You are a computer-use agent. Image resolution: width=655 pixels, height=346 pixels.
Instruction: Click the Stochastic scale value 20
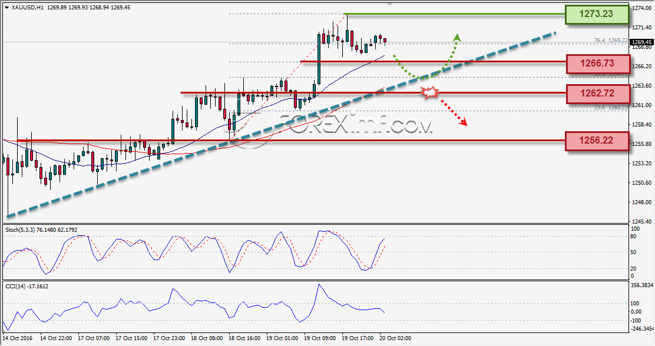(633, 269)
